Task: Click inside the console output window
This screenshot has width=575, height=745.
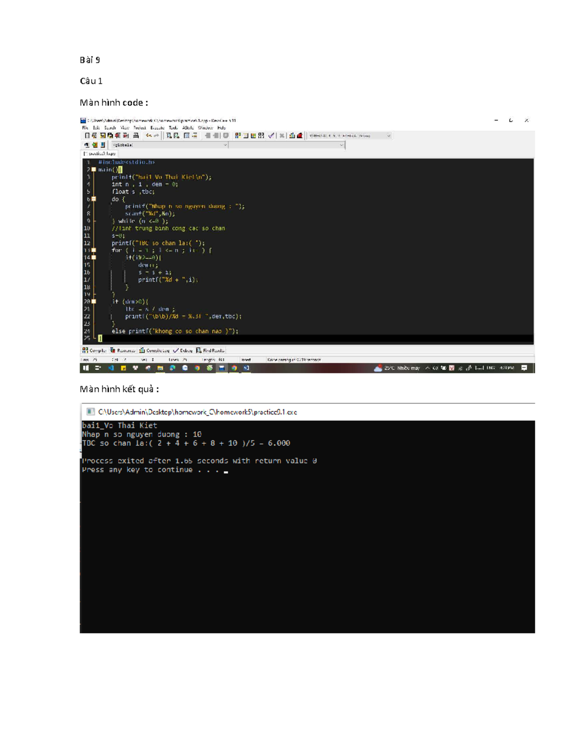Action: point(307,552)
